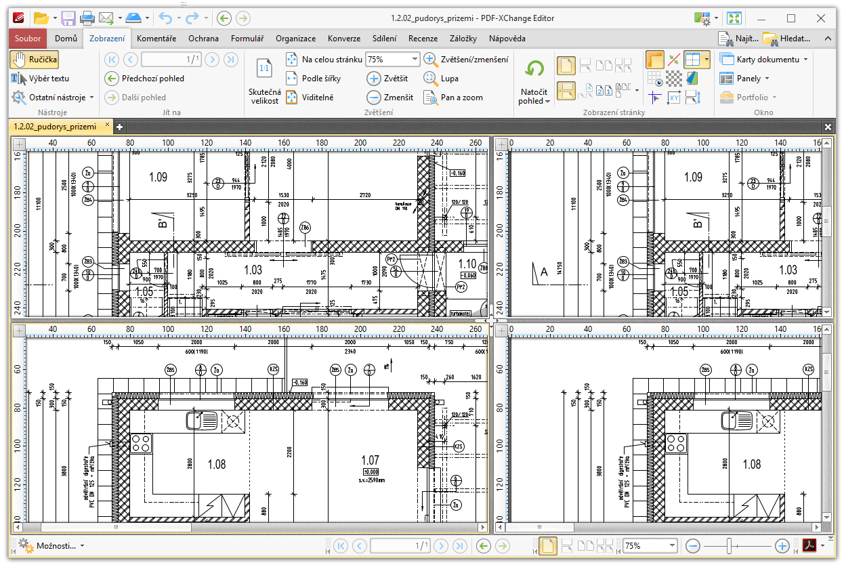Choose the Viditelné fit option

[310, 98]
